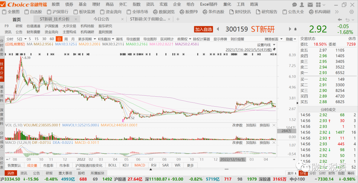Viewport: 358px width, 183px height.
Task: Open the 前复权 adjustment dropdown
Action: click(184, 39)
